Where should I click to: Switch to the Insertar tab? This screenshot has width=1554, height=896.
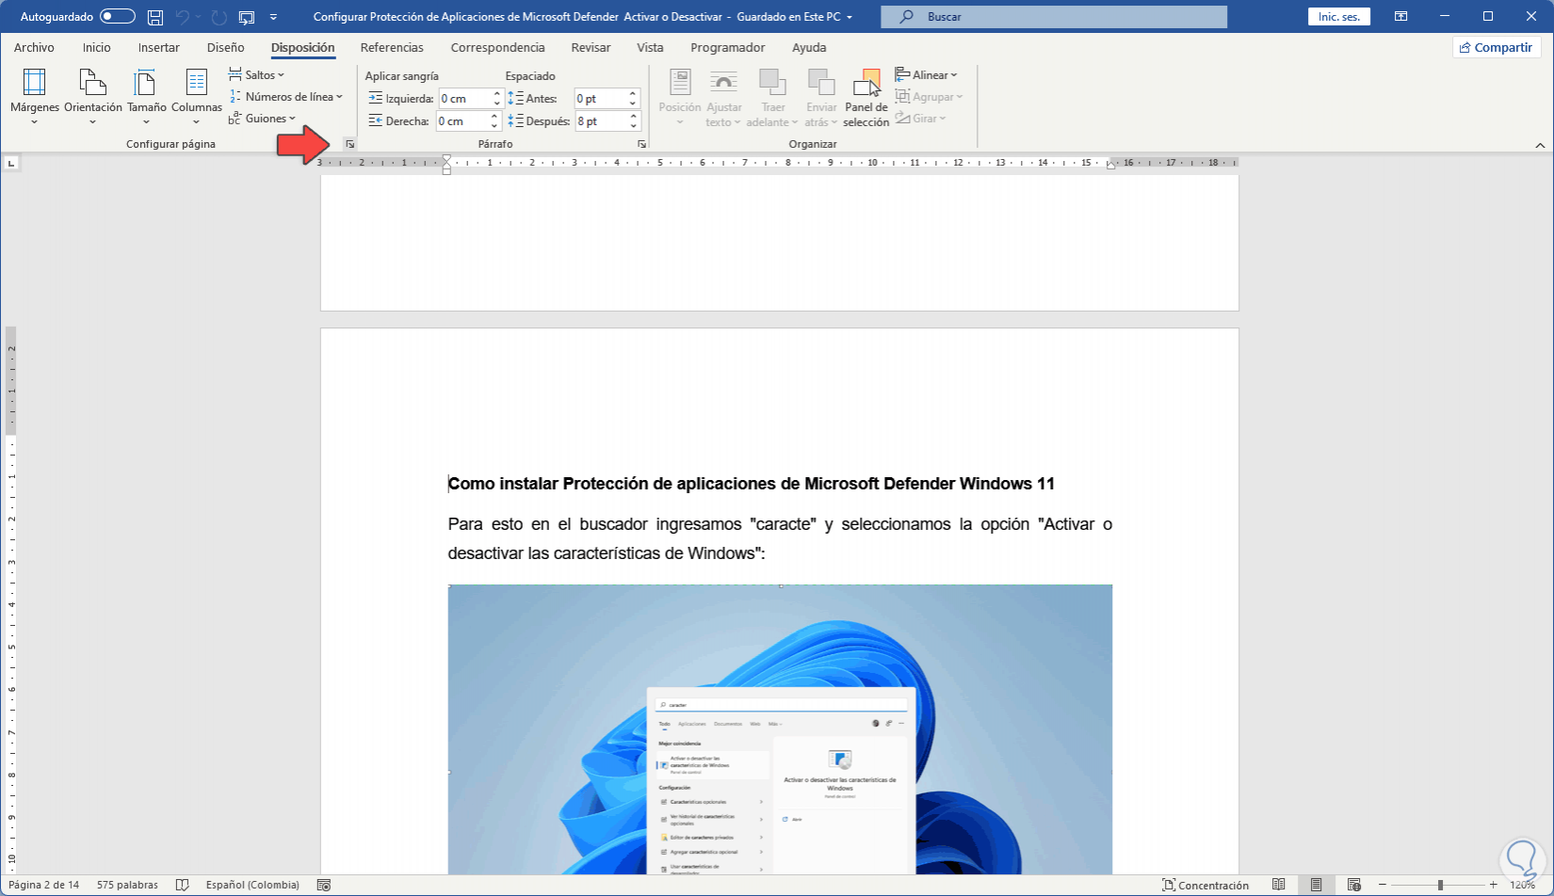click(158, 48)
